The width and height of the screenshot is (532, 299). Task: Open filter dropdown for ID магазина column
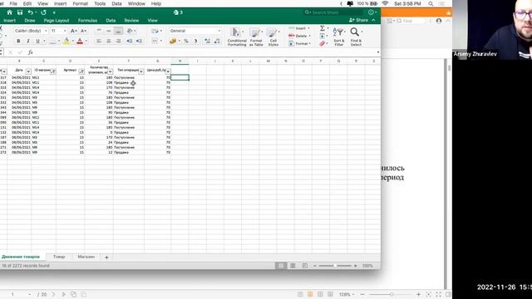point(53,71)
